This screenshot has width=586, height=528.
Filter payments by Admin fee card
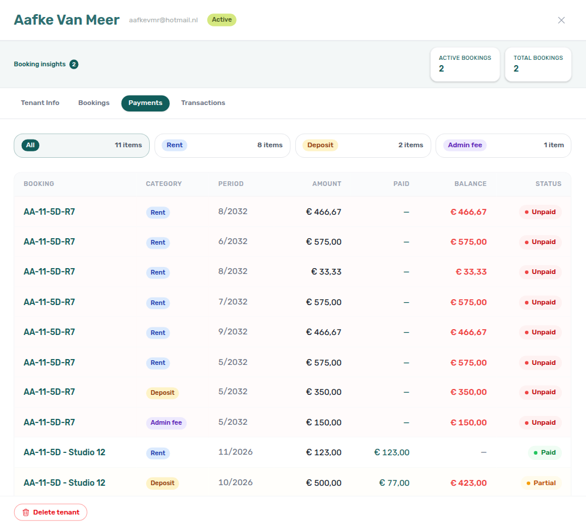503,145
